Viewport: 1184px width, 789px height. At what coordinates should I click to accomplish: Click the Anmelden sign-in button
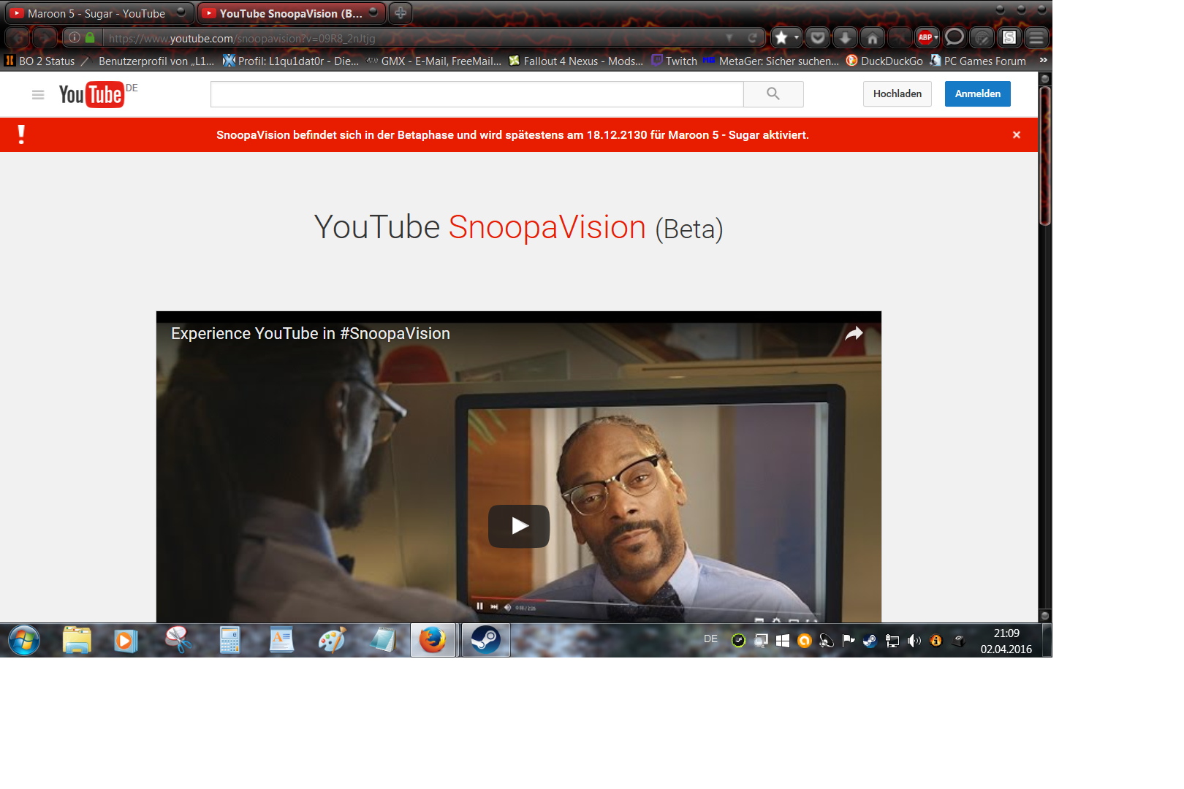point(978,94)
